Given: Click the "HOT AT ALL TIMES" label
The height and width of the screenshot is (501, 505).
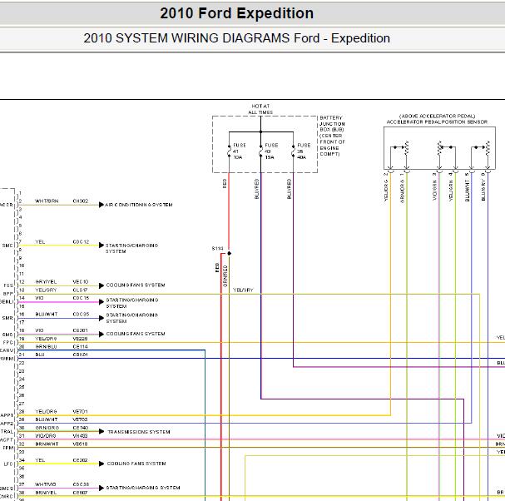Looking at the screenshot, I should [x=260, y=109].
